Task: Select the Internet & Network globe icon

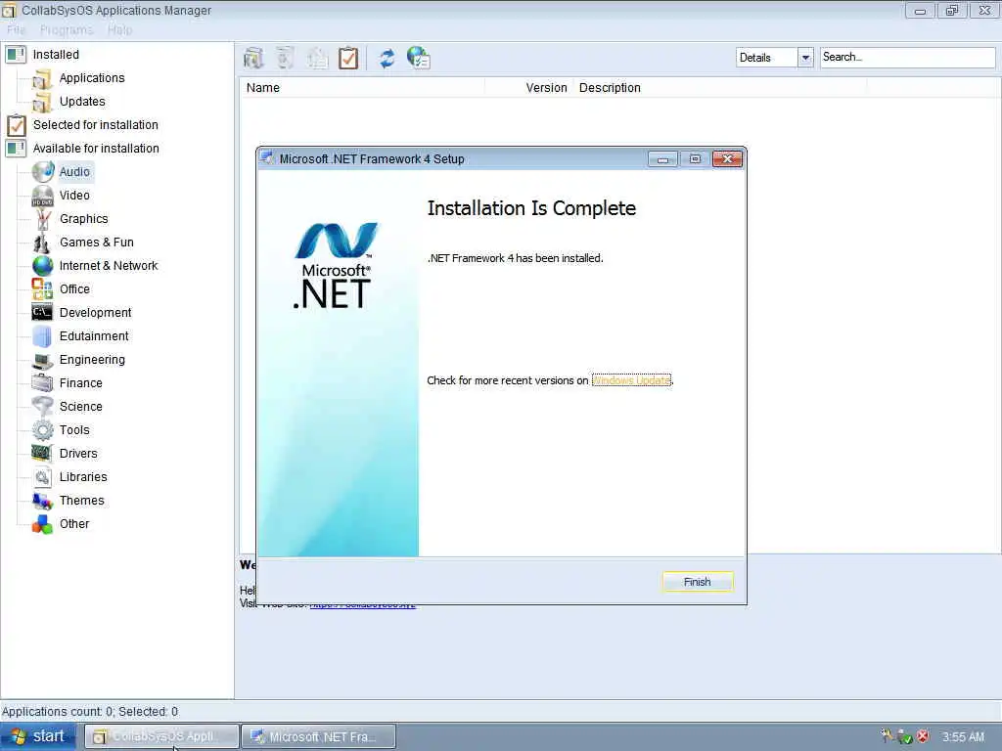Action: pyautogui.click(x=43, y=266)
